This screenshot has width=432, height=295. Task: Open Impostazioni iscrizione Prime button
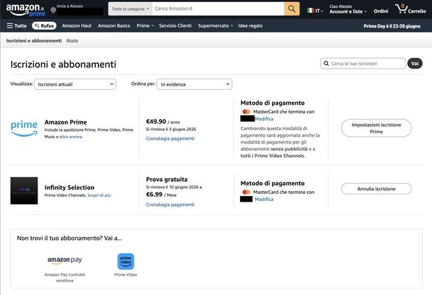tap(376, 128)
